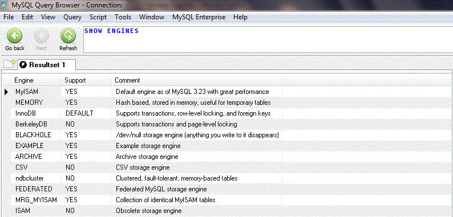The height and width of the screenshot is (217, 453).
Task: Select the Resultset 1 tab
Action: [x=47, y=64]
